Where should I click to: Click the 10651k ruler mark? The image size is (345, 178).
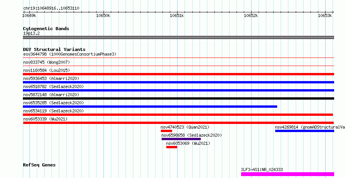[x=177, y=15]
